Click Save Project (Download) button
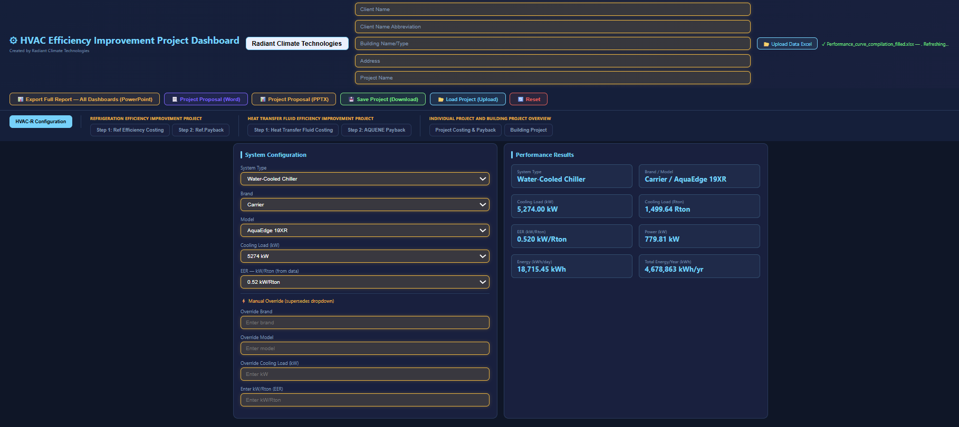 (x=383, y=100)
